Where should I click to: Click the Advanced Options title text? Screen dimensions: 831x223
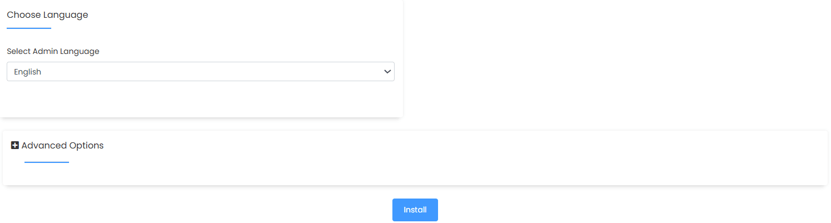pos(62,146)
